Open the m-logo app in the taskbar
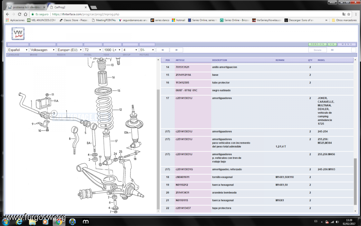This screenshot has height=226, width=361. [86, 222]
